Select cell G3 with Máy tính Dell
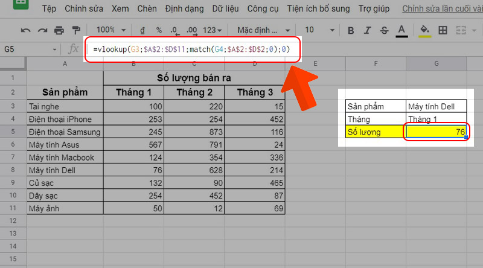Viewport: 483px width, 268px height. pos(436,107)
